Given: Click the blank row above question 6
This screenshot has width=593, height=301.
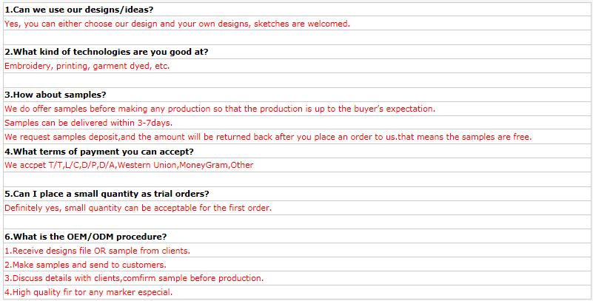Looking at the screenshot, I should click(x=297, y=222).
